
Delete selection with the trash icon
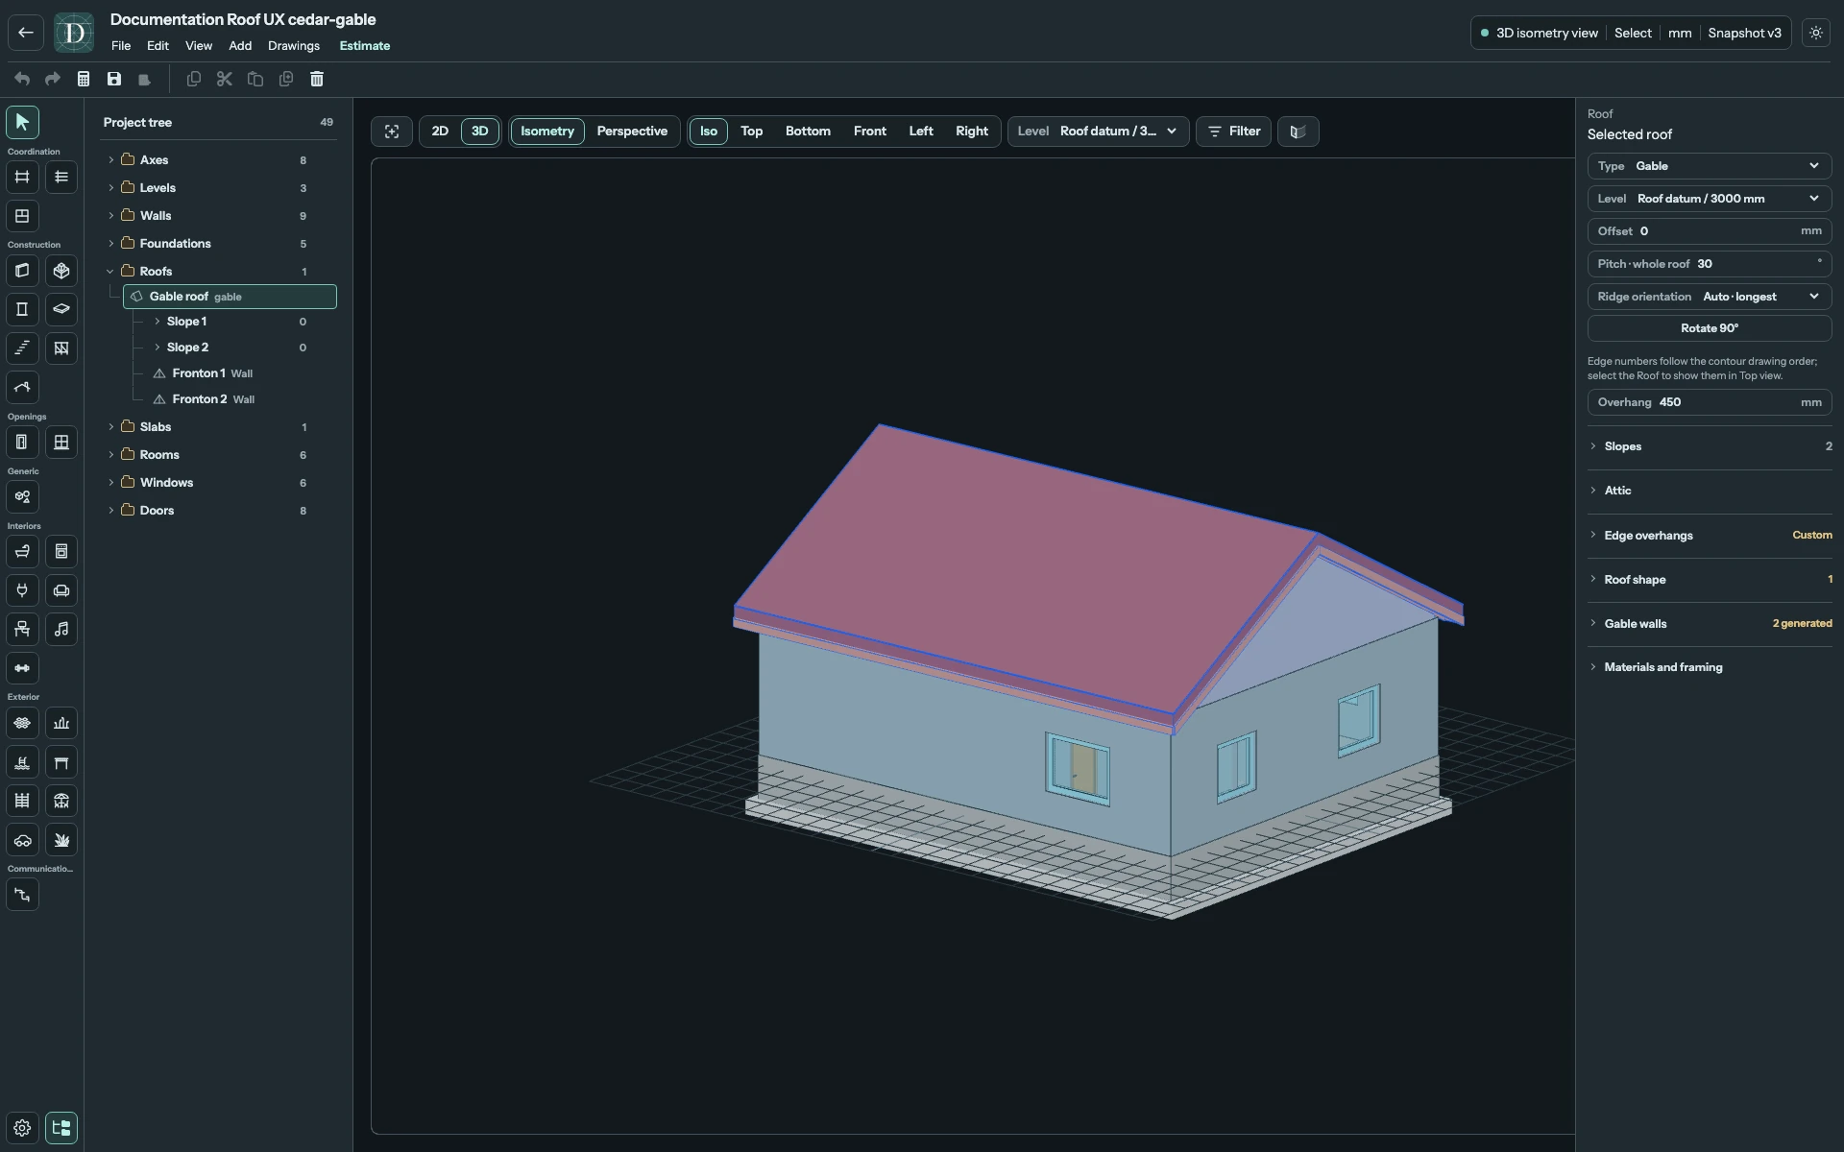point(317,79)
